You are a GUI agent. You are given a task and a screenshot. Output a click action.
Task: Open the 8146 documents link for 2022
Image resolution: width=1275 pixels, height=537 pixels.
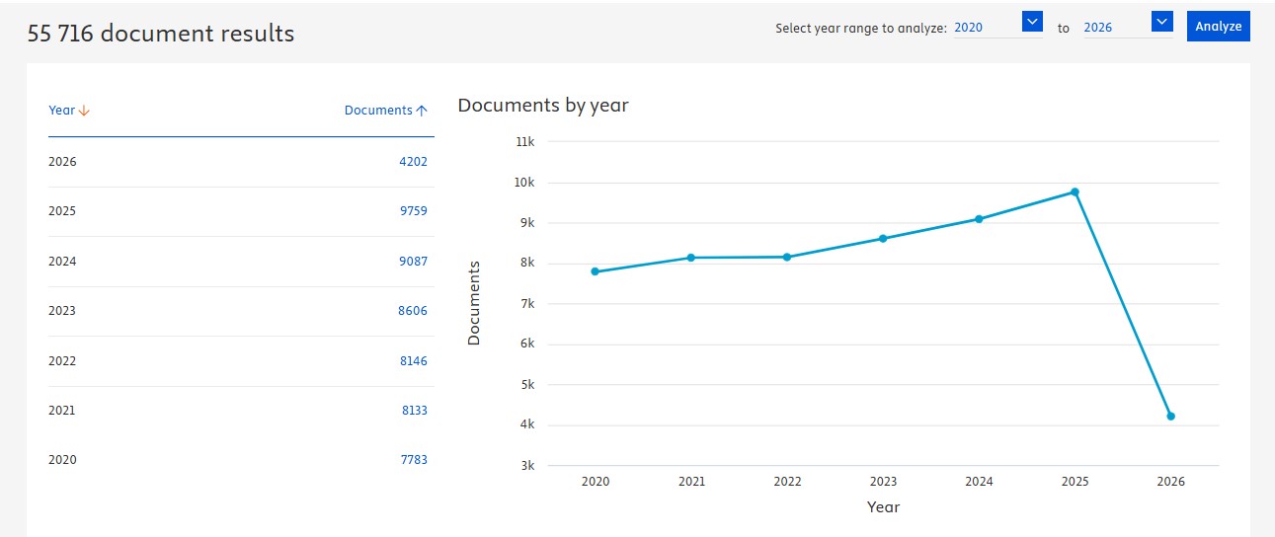point(414,361)
